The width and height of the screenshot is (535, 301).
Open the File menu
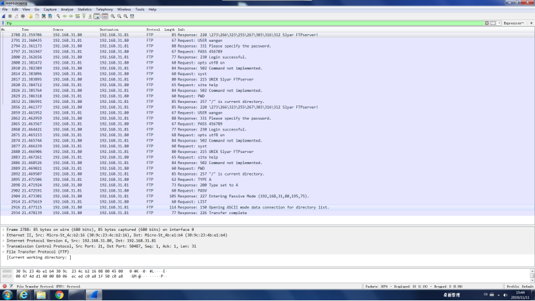coord(5,10)
